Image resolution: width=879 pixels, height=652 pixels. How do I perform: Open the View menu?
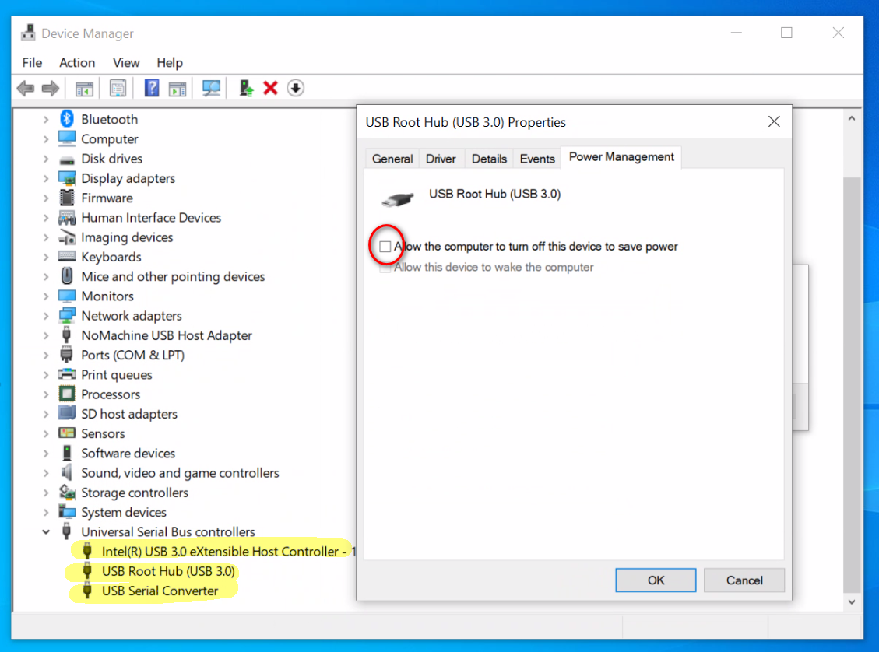126,63
